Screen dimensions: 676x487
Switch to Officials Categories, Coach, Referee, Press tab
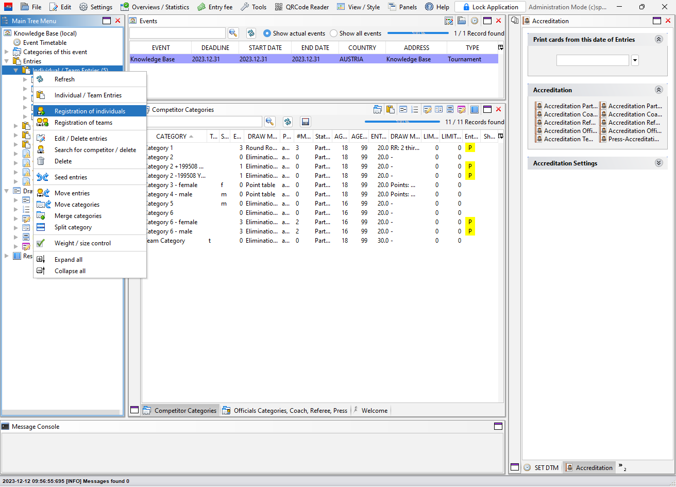[290, 411]
